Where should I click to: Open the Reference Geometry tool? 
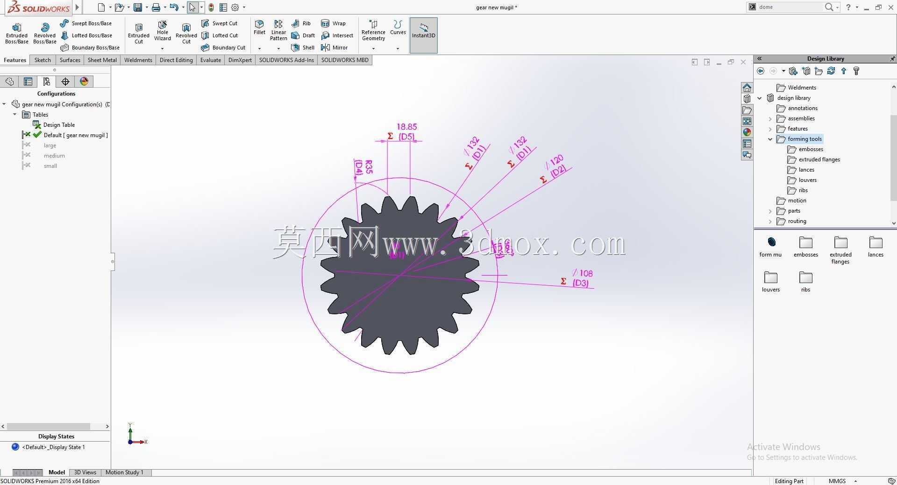pos(373,31)
